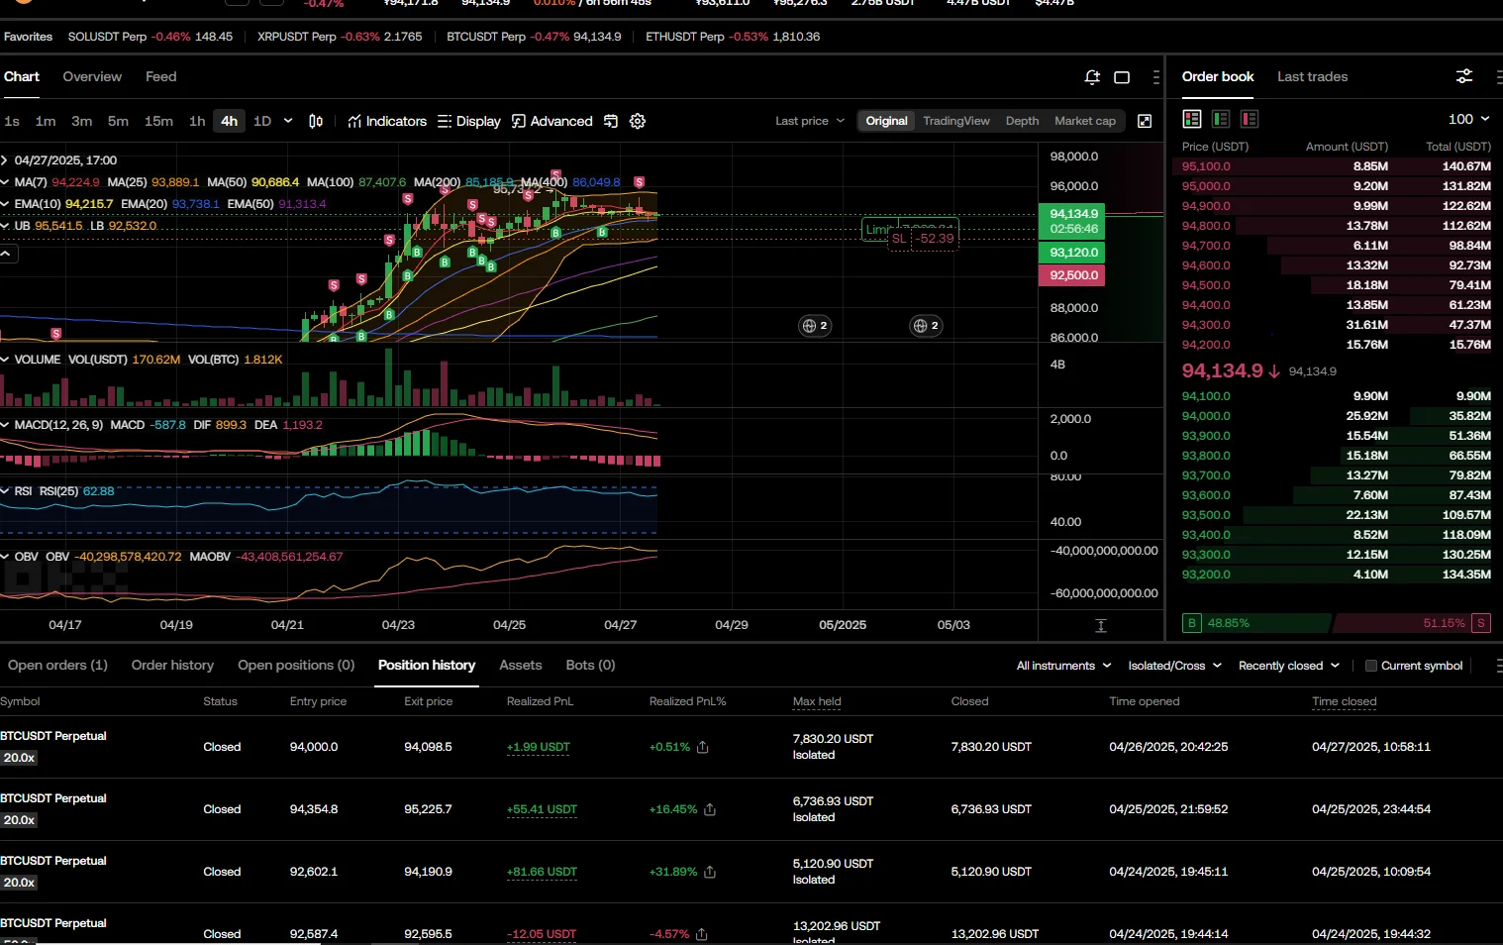Enable the Current symbol checkbox

click(x=1371, y=666)
